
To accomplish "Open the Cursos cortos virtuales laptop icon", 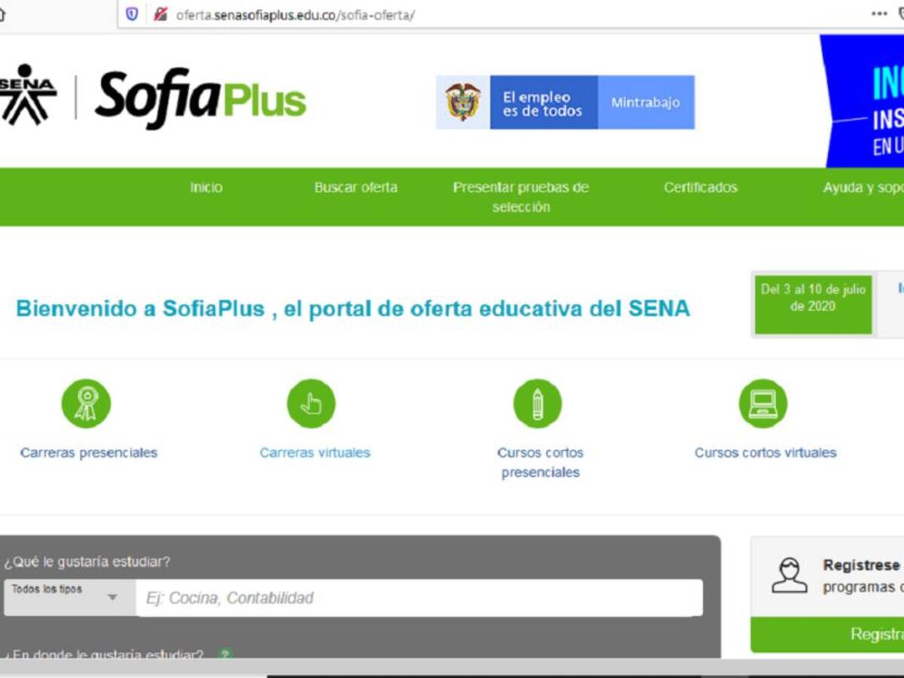I will pos(763,404).
